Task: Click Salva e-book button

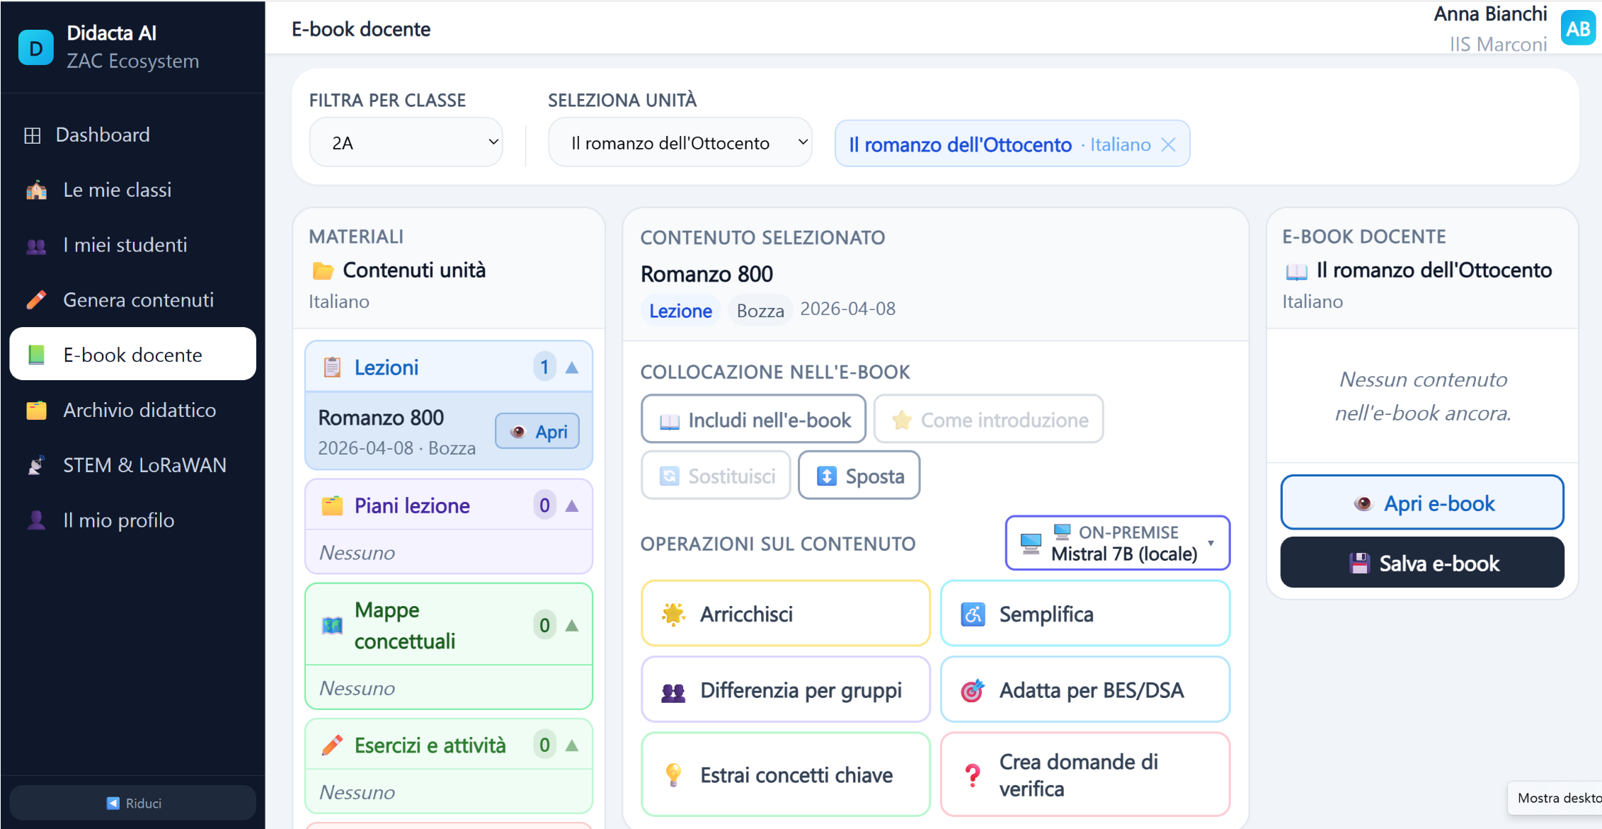Action: click(x=1421, y=563)
